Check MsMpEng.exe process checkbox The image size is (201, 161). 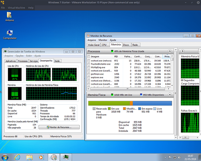tap(89, 67)
